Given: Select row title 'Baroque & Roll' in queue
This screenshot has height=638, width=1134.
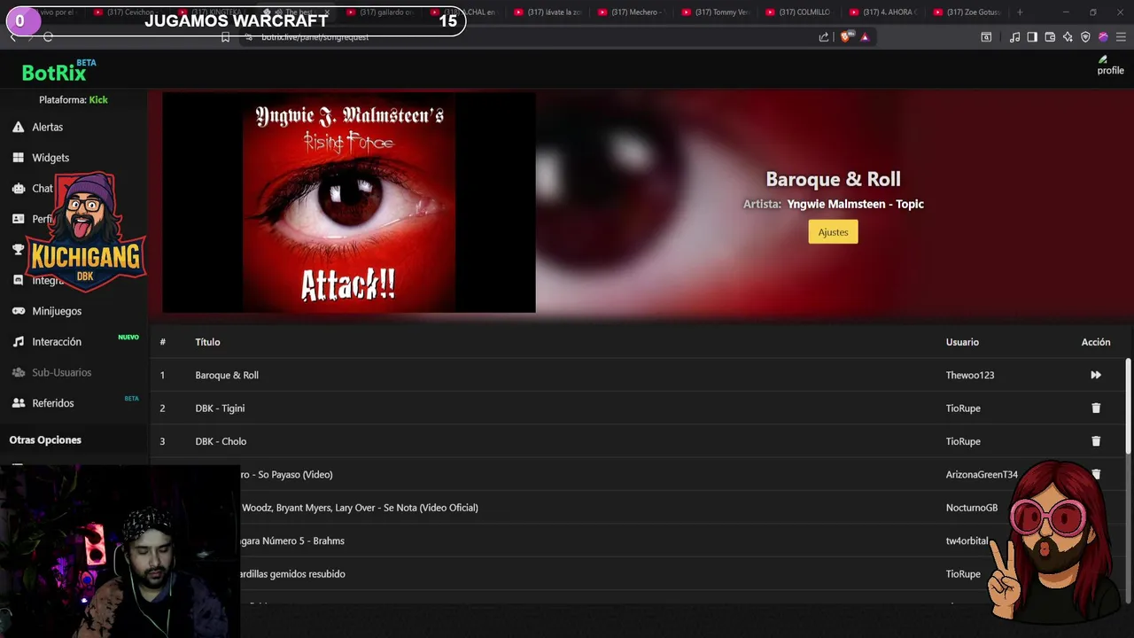Looking at the screenshot, I should (227, 375).
